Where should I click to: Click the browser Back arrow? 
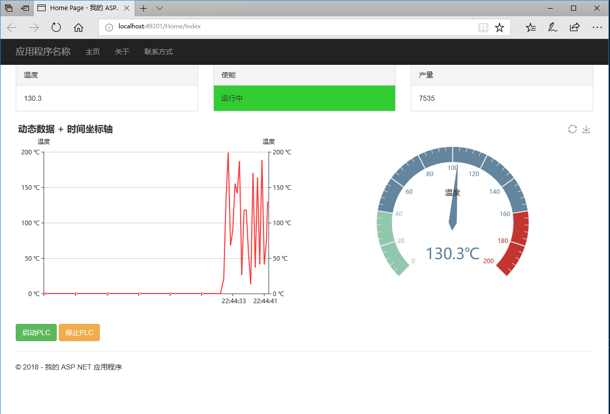[12, 27]
